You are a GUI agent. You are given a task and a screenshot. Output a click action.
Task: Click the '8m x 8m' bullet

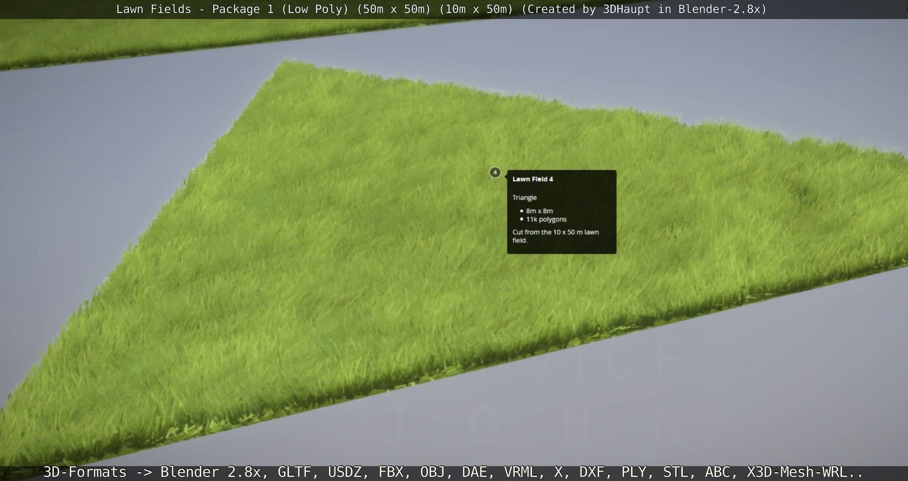(x=539, y=211)
